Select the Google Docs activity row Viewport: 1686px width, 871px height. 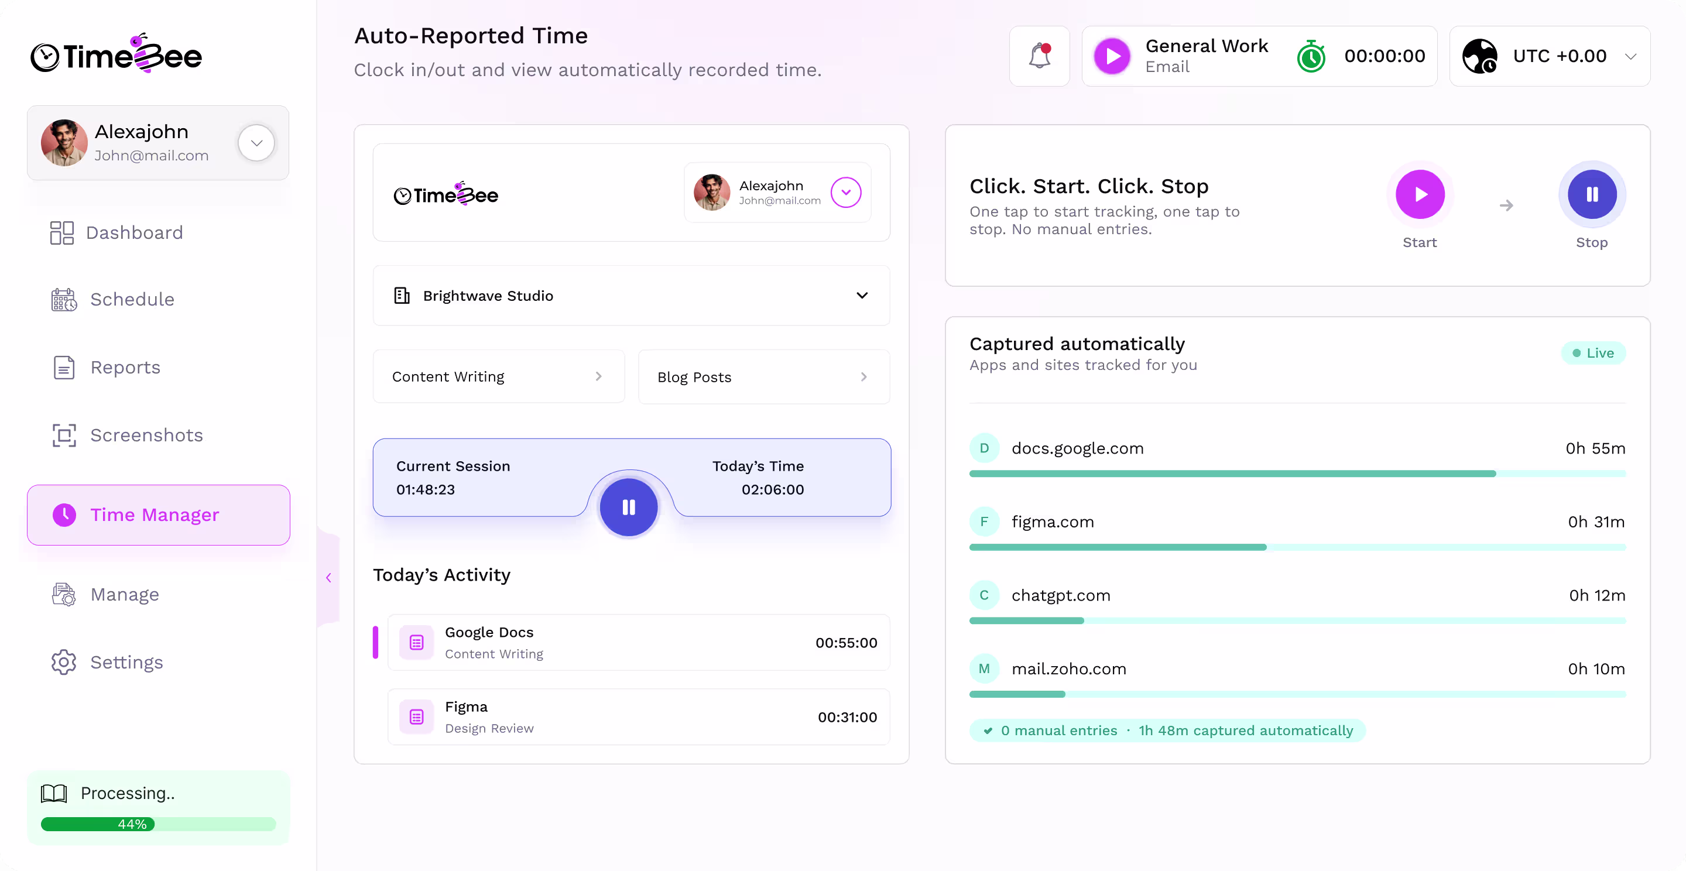click(x=639, y=643)
